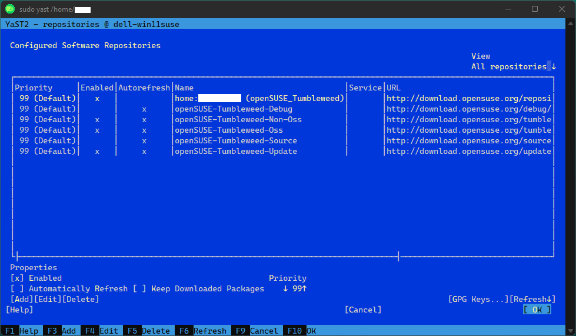Image resolution: width=576 pixels, height=336 pixels.
Task: Select F6 Refresh in function key bar
Action: click(203, 331)
